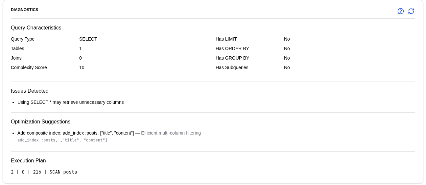Click the Execution Plan heading

point(28,161)
